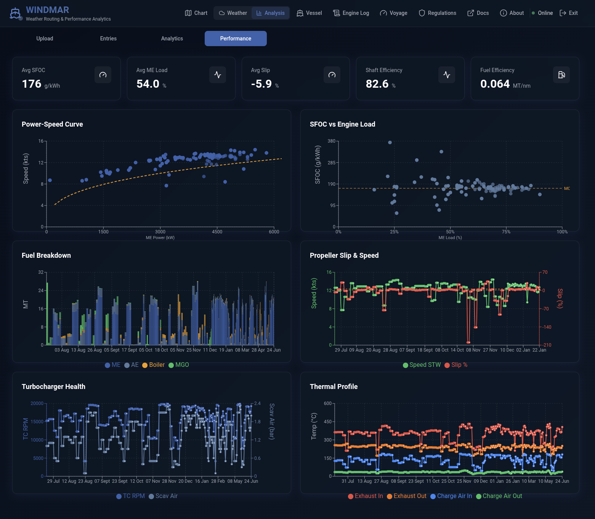
Task: Click the Avg SFOC gauge icon
Action: [103, 75]
